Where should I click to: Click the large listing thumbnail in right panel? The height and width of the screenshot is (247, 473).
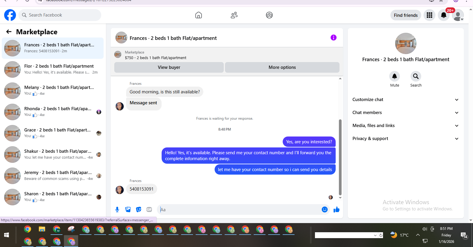pyautogui.click(x=406, y=43)
